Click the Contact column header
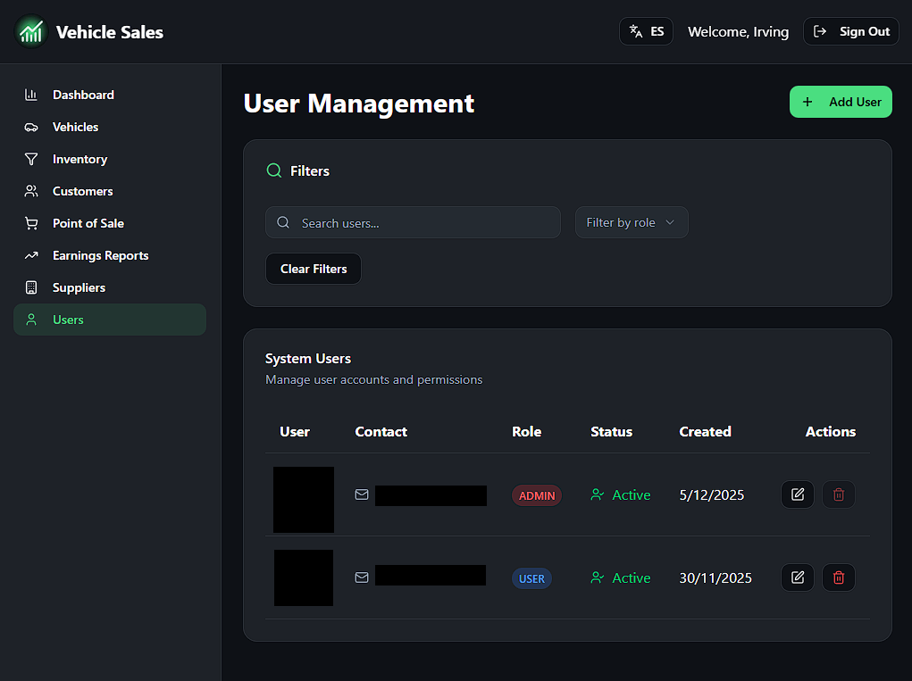 [381, 432]
